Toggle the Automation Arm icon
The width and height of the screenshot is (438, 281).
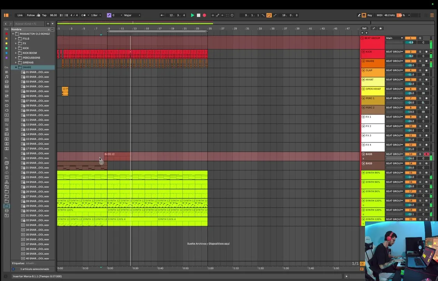tap(217, 15)
